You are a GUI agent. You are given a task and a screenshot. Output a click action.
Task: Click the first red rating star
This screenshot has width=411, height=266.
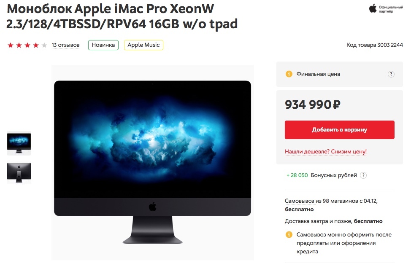click(11, 45)
